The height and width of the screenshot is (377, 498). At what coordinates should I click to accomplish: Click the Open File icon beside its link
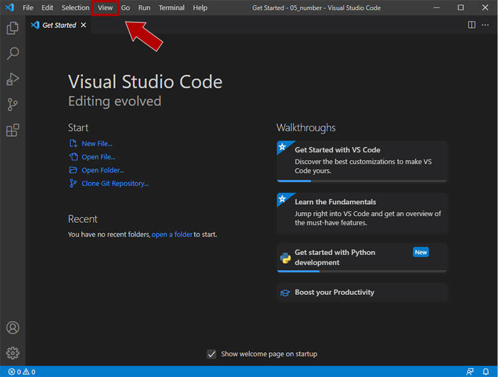tap(73, 157)
